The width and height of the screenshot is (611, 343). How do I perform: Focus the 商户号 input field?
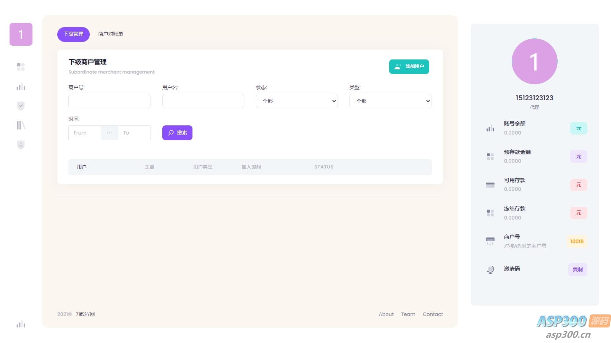pyautogui.click(x=110, y=101)
